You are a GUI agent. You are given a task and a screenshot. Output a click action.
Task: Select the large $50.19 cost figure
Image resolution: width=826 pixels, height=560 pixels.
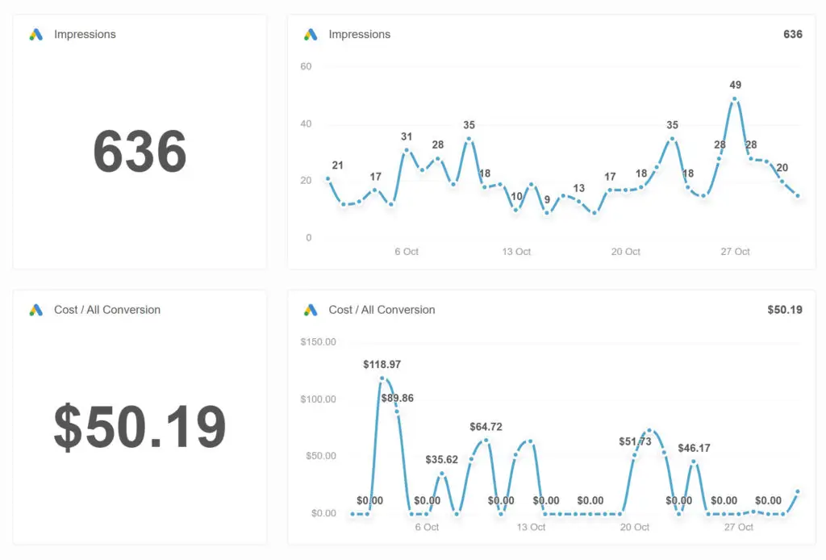click(140, 427)
